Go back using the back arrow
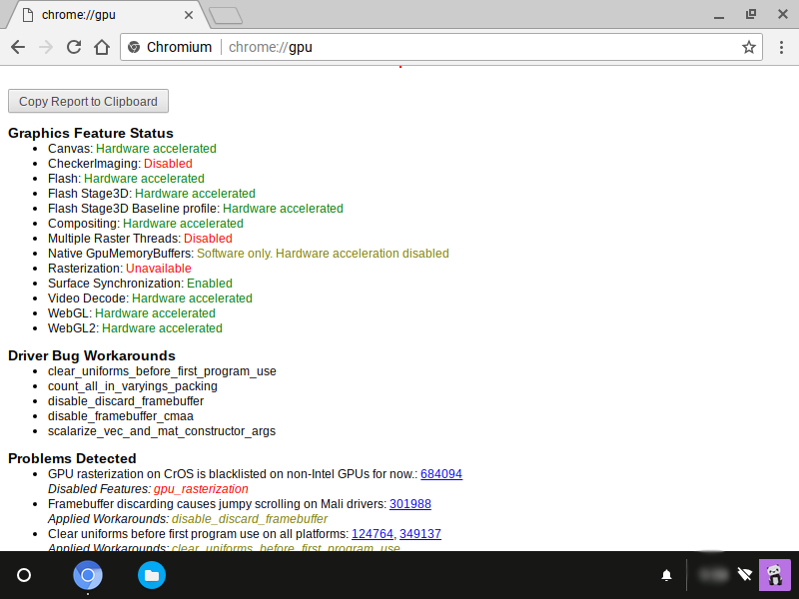The image size is (799, 599). (18, 47)
